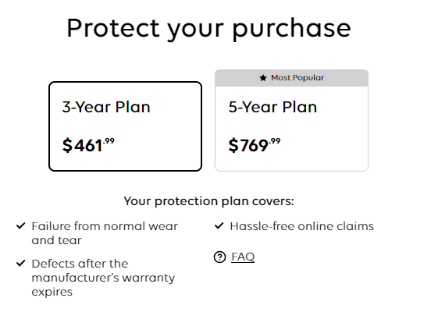Click the Most Popular star icon
431x312 pixels.
click(x=263, y=78)
